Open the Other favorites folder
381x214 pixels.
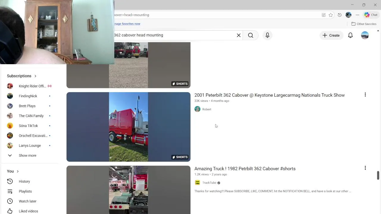coord(364,24)
